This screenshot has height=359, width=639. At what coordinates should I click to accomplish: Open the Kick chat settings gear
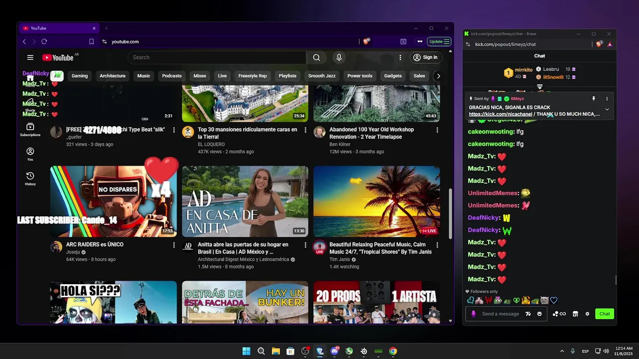point(587,314)
